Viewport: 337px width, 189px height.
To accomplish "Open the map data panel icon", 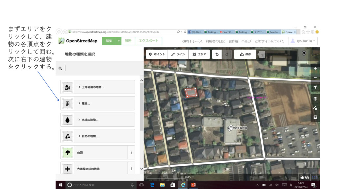I will (x=315, y=108).
